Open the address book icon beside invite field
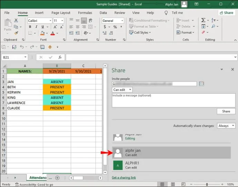 click(201, 84)
